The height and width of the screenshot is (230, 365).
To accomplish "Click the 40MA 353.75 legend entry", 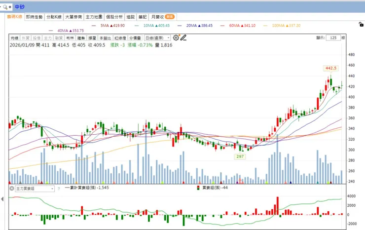I will point(67,31).
